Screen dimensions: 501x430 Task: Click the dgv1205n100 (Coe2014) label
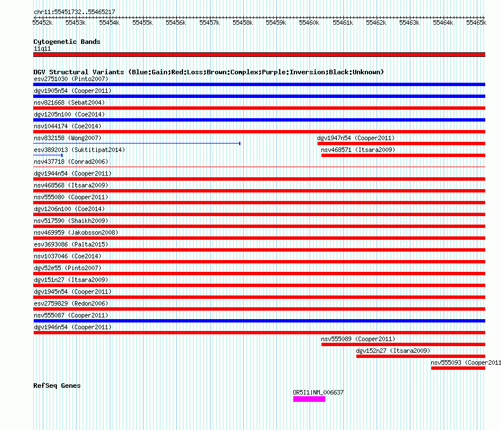tap(69, 114)
